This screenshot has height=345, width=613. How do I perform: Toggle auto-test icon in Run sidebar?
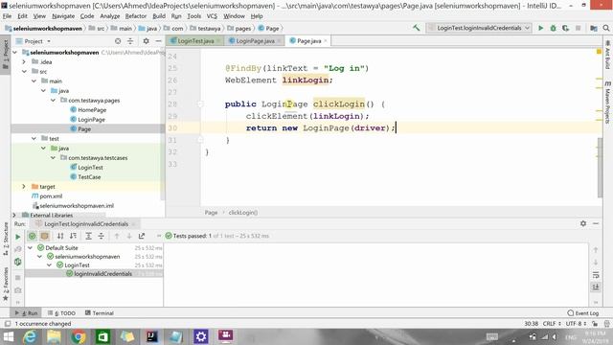17,262
